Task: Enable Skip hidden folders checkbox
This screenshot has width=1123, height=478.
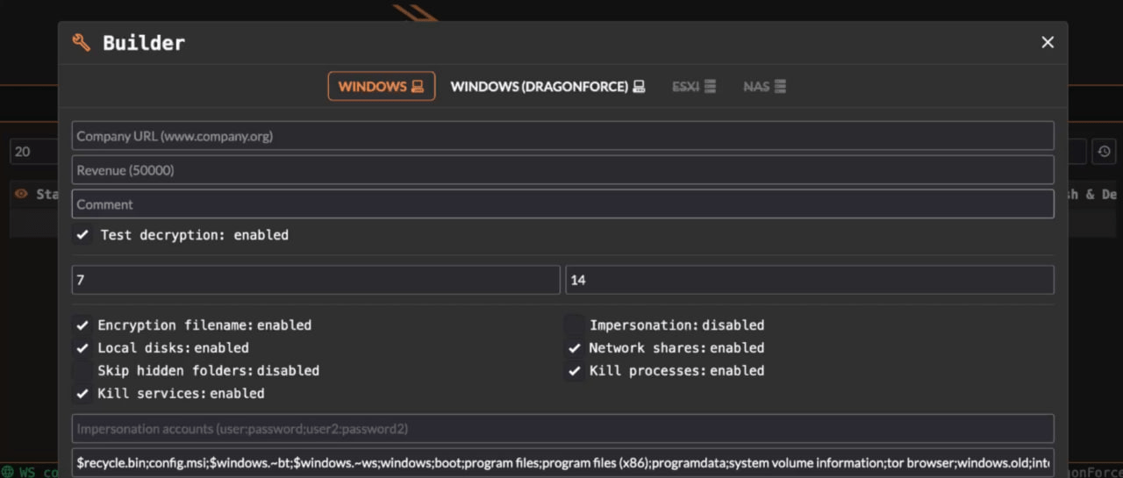Action: coord(82,370)
